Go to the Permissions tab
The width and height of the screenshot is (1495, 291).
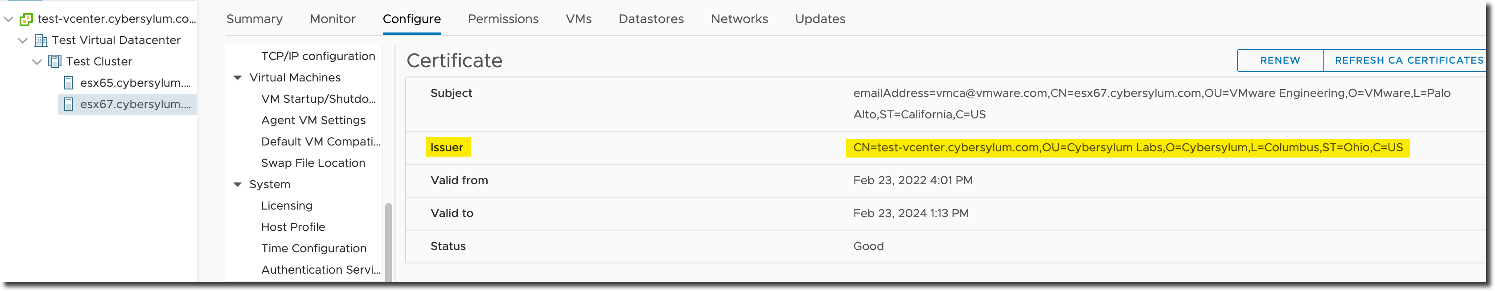pyautogui.click(x=503, y=19)
